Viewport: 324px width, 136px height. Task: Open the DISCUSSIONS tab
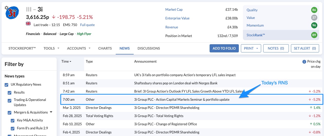point(149,48)
